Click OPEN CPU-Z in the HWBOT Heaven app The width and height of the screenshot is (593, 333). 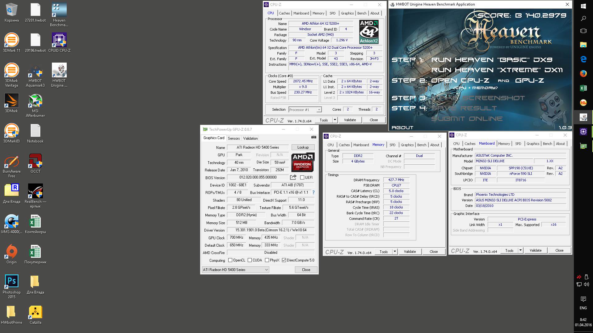(460, 80)
